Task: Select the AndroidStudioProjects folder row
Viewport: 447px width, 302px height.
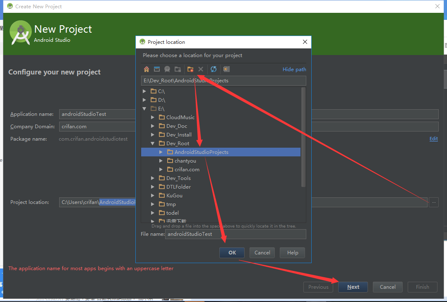Action: coord(221,152)
